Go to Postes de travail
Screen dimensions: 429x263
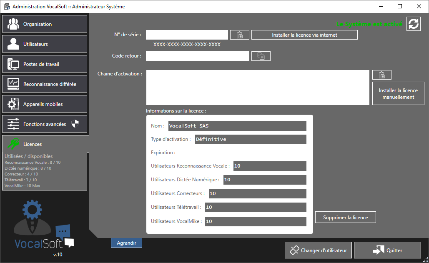click(x=45, y=64)
